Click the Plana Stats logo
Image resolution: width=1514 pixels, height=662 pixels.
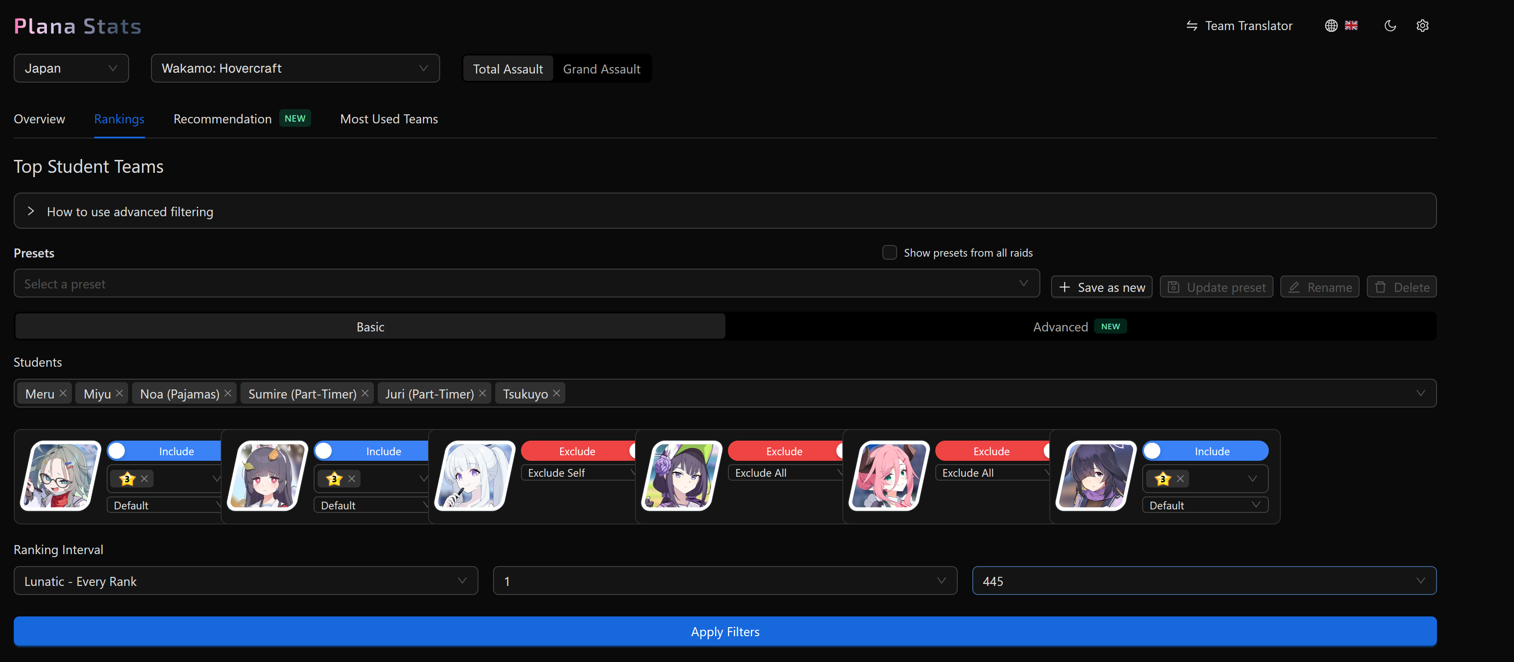click(x=77, y=26)
